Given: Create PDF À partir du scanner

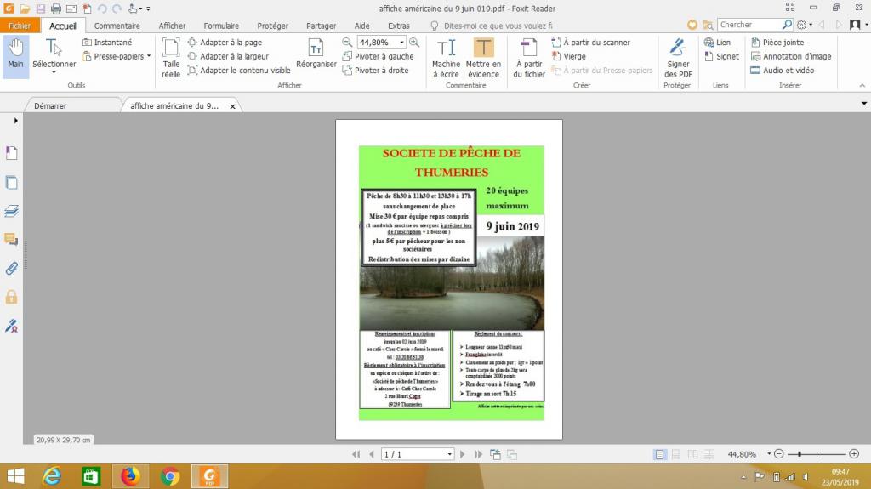Looking at the screenshot, I should coord(590,43).
